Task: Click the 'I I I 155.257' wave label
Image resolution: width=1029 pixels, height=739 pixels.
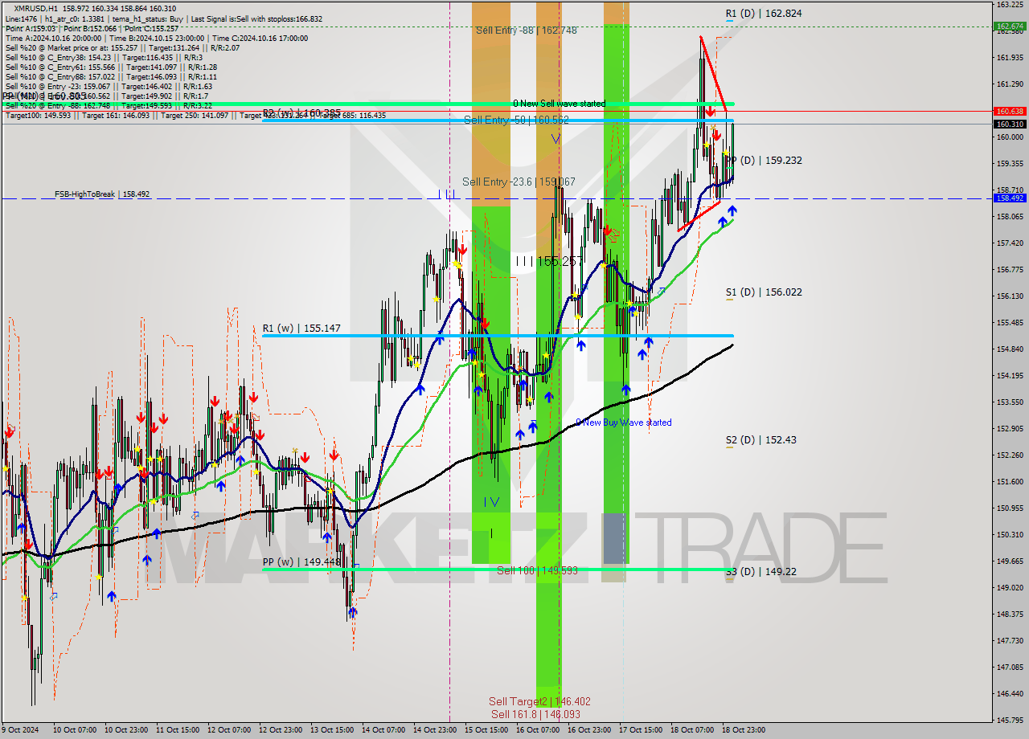Action: point(548,261)
